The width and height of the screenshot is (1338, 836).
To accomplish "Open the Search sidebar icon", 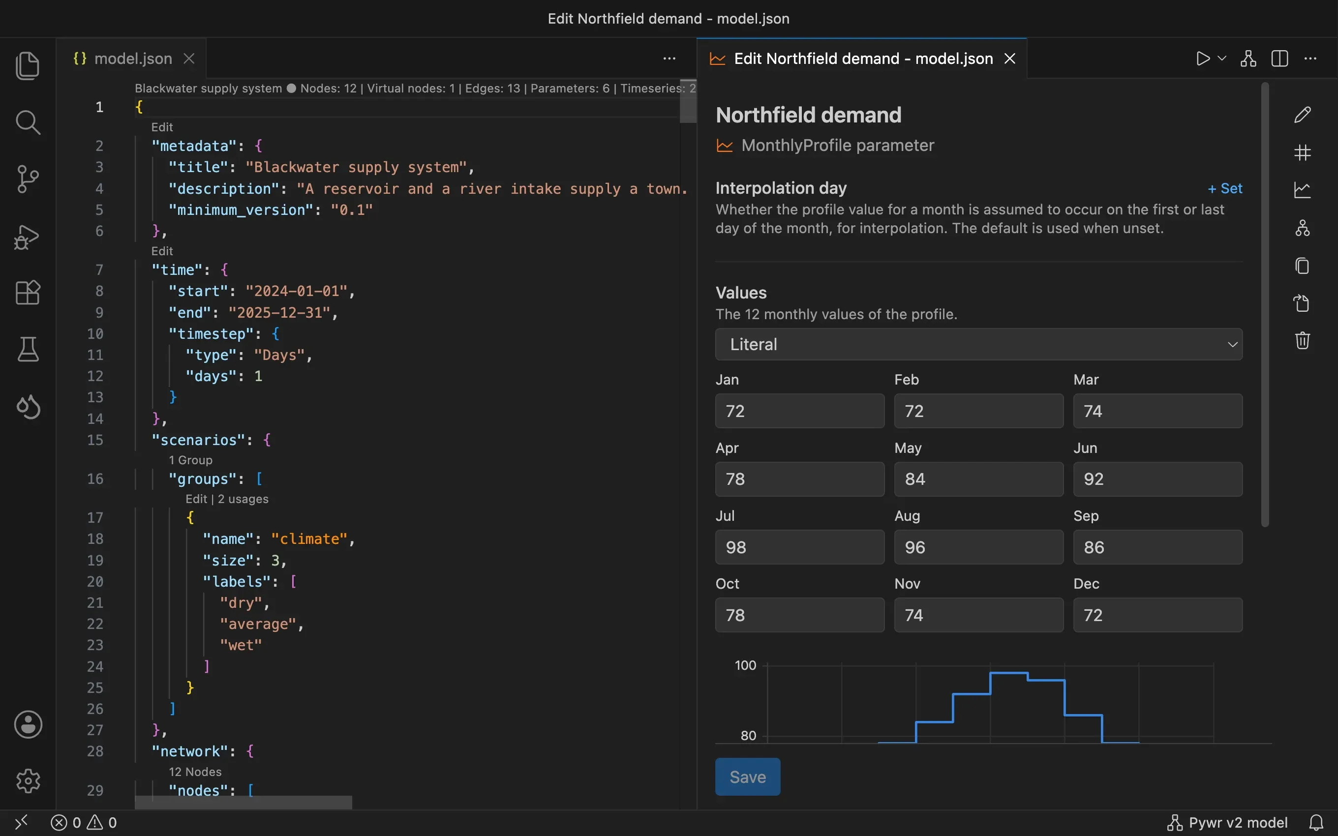I will 28,122.
